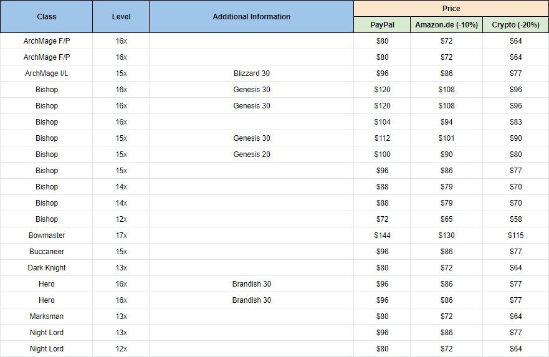The width and height of the screenshot is (549, 357).
Task: Click the Dark Knight class cell
Action: [47, 268]
